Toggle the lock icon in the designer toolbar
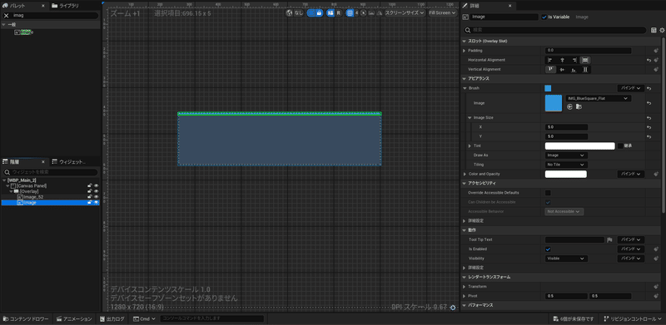This screenshot has height=325, width=666. [x=319, y=13]
